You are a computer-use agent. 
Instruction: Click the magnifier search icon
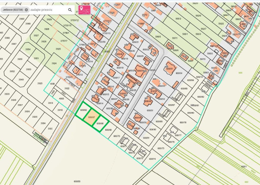point(70,10)
